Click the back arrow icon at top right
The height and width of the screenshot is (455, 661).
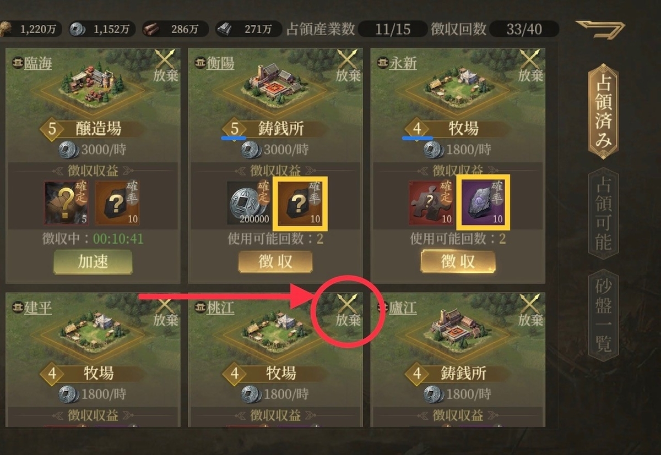click(600, 29)
